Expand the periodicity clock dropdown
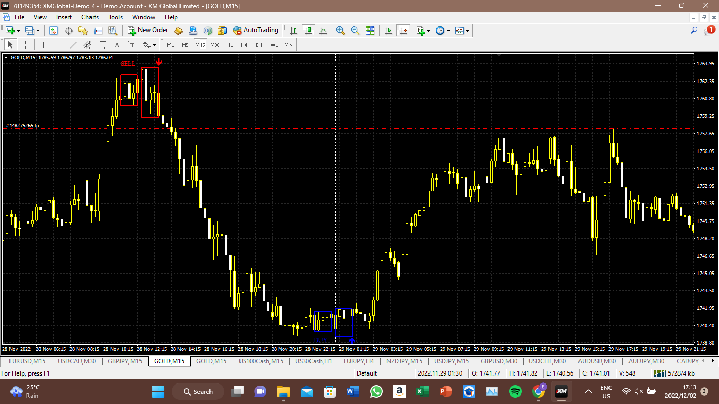The height and width of the screenshot is (404, 719). pyautogui.click(x=448, y=31)
